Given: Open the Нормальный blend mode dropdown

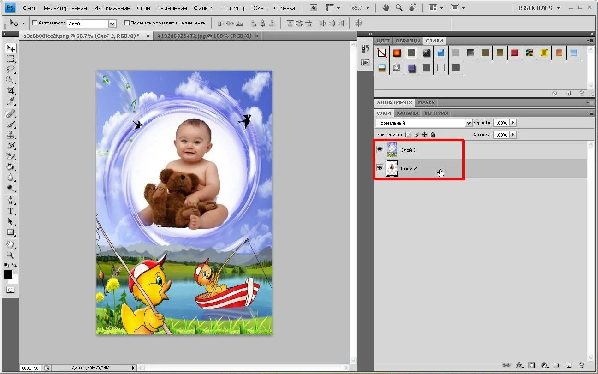Looking at the screenshot, I should pos(468,123).
